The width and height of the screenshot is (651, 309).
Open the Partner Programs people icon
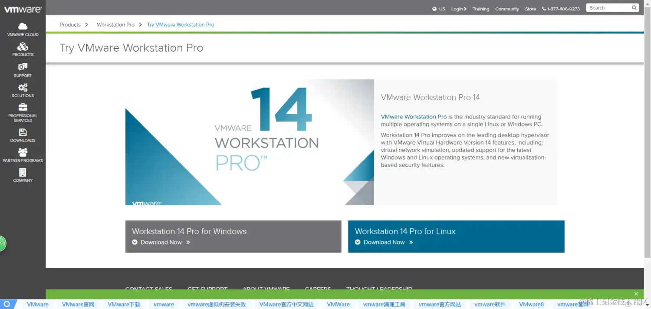[23, 152]
